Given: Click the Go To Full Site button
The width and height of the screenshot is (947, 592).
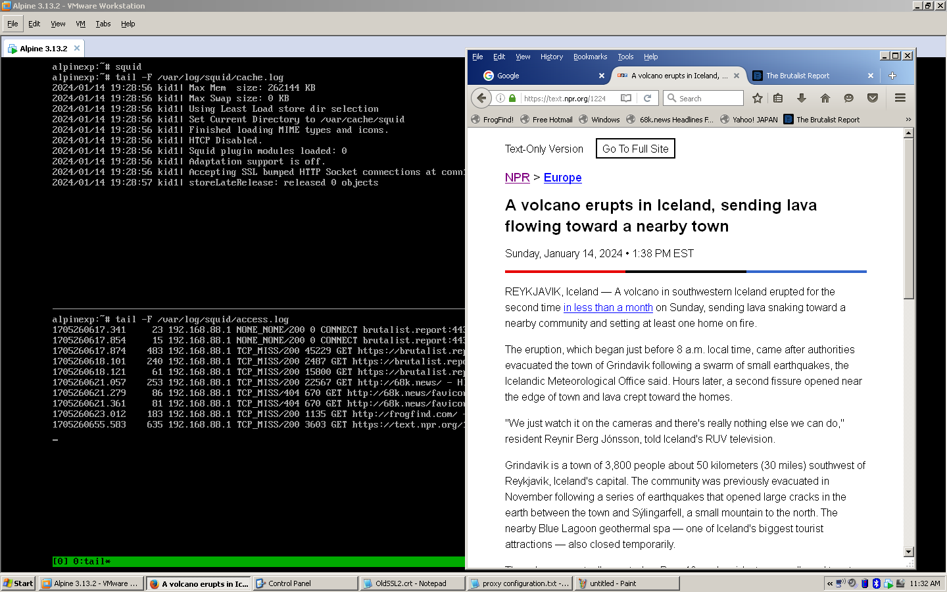Looking at the screenshot, I should tap(635, 149).
